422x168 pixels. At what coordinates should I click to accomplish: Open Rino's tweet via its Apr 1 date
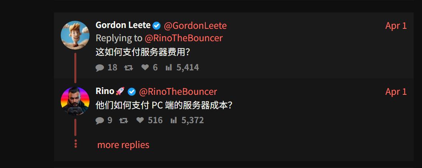pyautogui.click(x=396, y=92)
